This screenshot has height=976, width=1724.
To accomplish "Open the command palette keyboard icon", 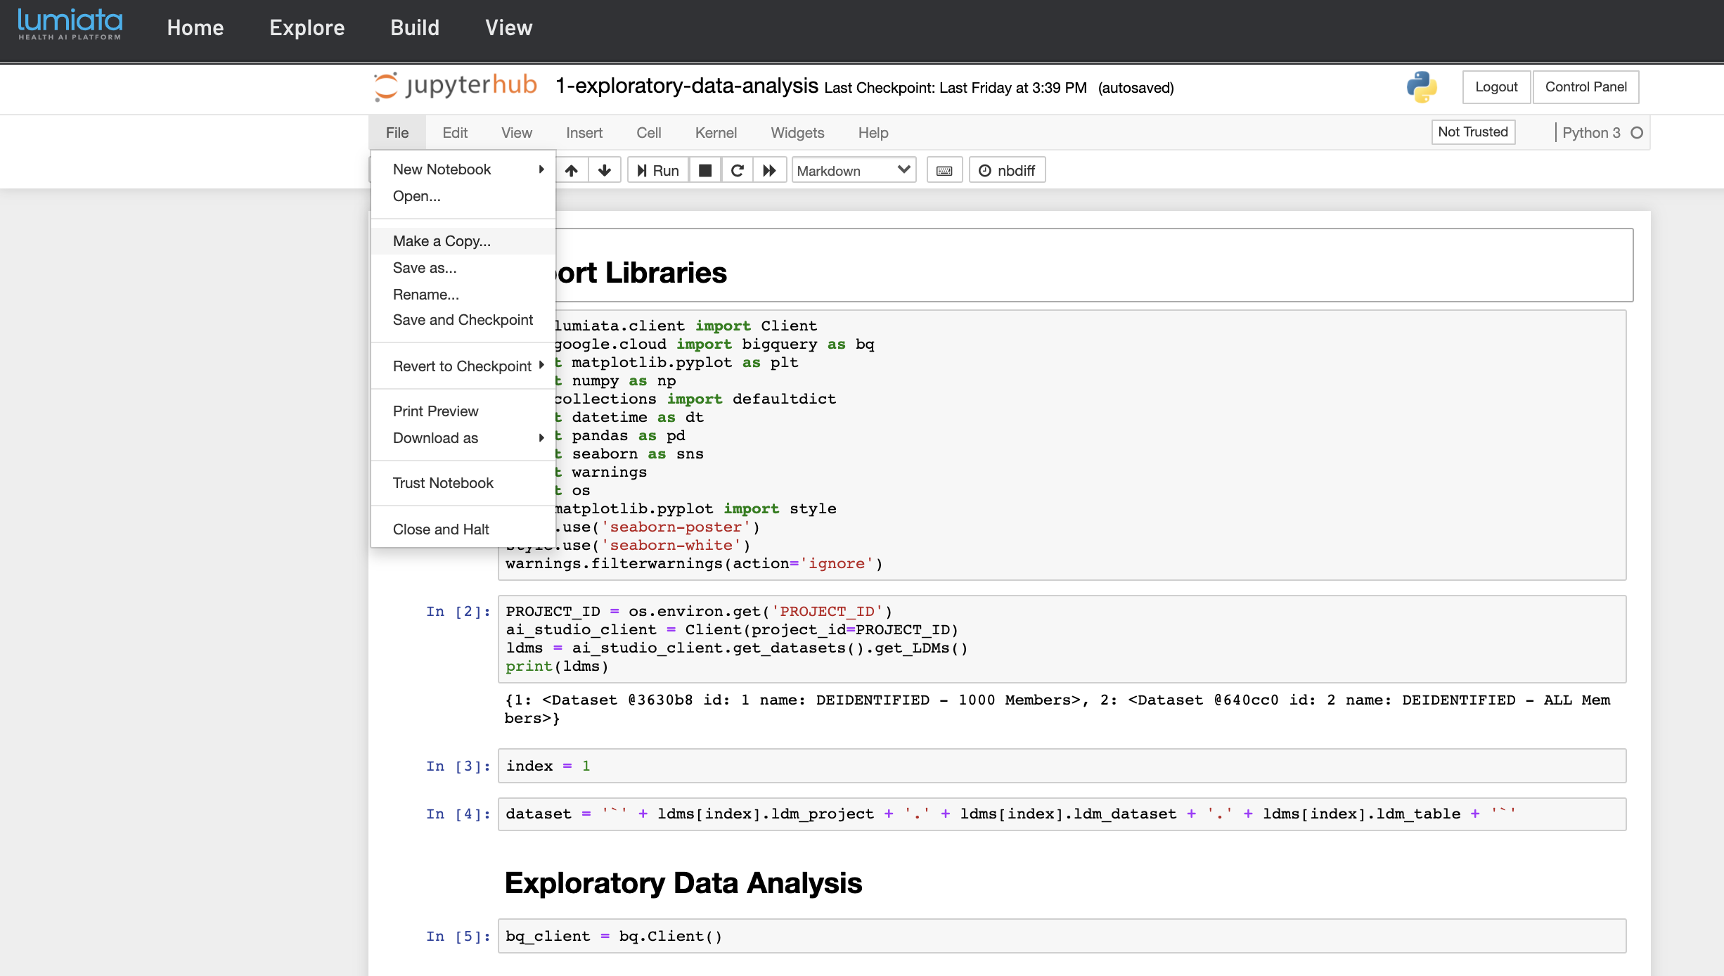I will pyautogui.click(x=944, y=170).
